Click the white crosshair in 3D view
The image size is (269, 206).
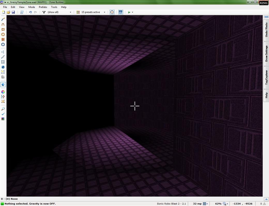(135, 106)
